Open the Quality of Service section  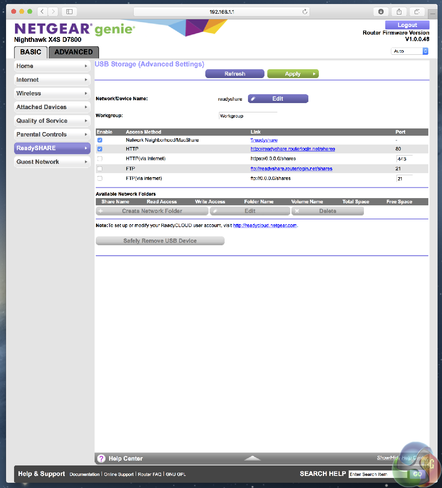point(52,121)
